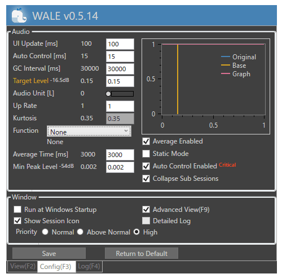Toggle Advanced View(F9) checkbox
Screen dimensions: 282x278
[146, 210]
